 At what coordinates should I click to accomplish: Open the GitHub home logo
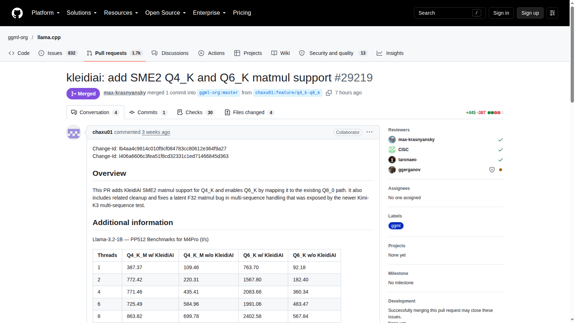tap(17, 13)
